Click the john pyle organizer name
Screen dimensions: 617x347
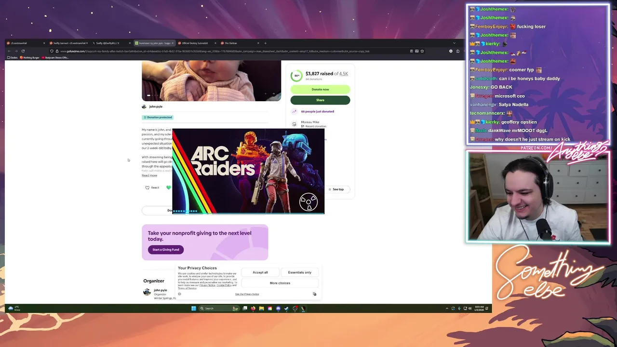(x=156, y=107)
